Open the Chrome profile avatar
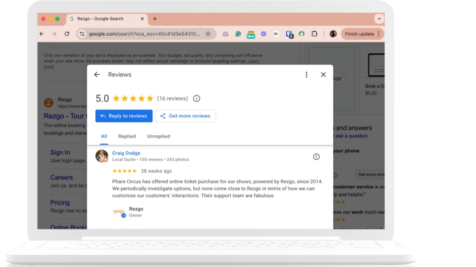476x267 pixels. [333, 34]
